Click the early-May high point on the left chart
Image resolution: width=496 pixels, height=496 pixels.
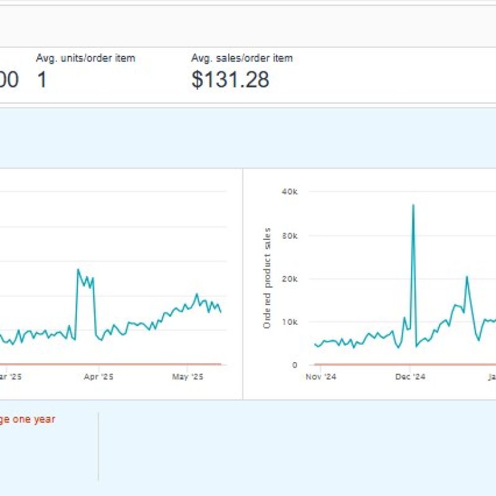(197, 294)
